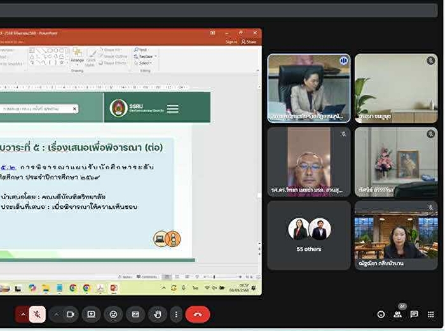Open the 55 others participant tile
This screenshot has height=331, width=445.
point(308,235)
